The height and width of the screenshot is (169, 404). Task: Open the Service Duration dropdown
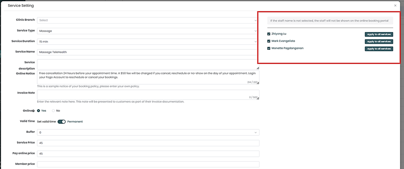point(148,42)
